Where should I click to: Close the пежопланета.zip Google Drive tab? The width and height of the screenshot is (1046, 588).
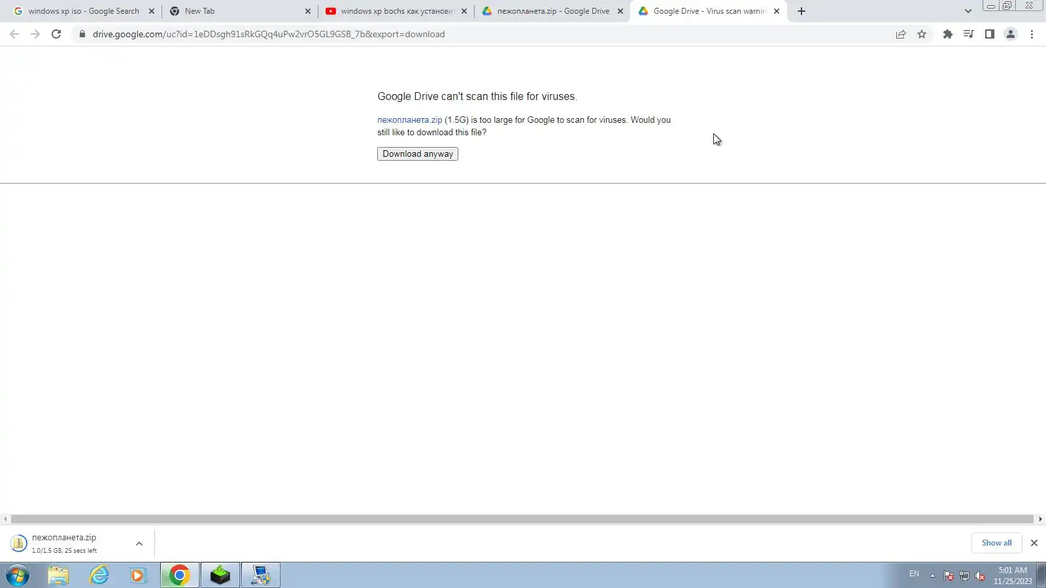tap(620, 11)
